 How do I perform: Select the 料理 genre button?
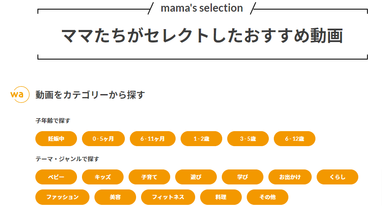221,197
